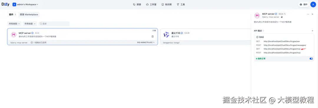Delete the MCP server plugin via trash icon
This screenshot has height=108, width=318.
(x=153, y=36)
